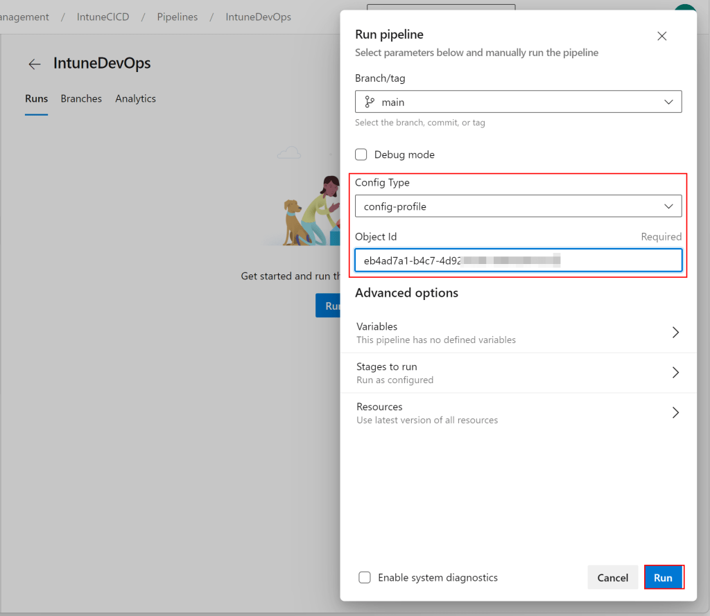Click the Cancel button
The width and height of the screenshot is (710, 616).
[x=612, y=578]
